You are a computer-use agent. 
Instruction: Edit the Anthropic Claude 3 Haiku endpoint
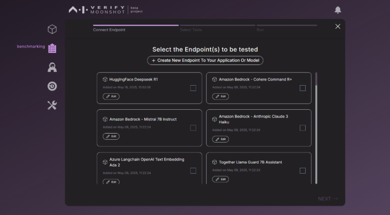[221, 139]
